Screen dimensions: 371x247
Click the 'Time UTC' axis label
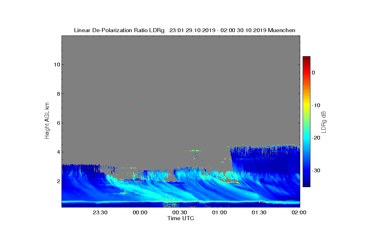[x=181, y=218]
